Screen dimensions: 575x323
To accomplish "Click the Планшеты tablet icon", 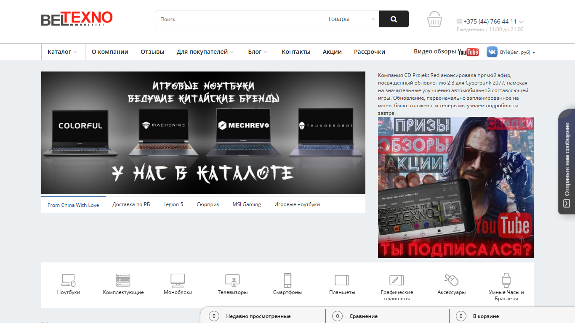I will coord(342,280).
